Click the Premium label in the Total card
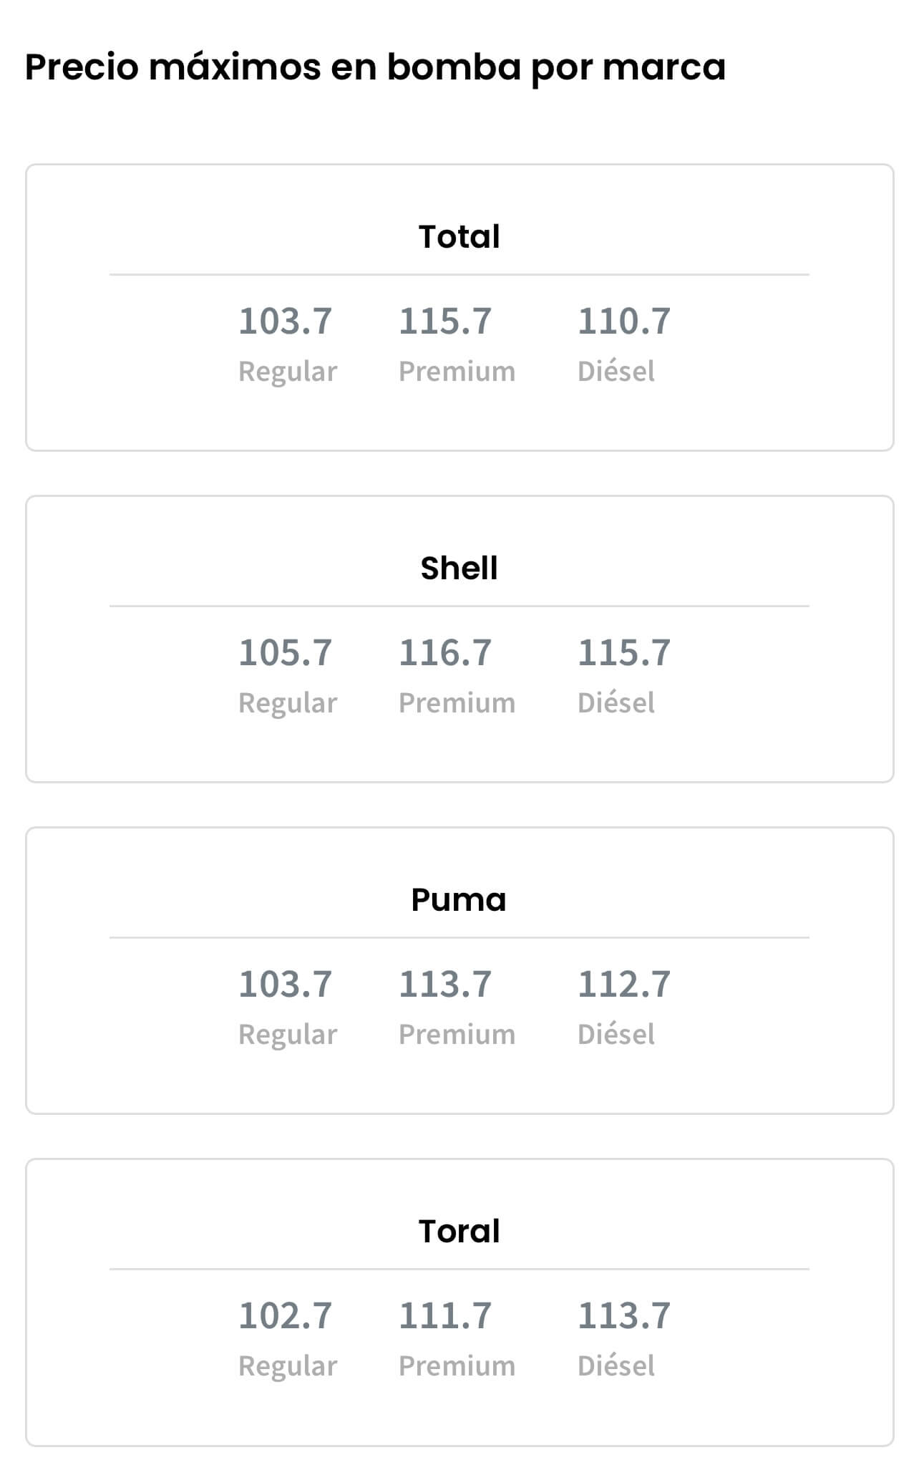 point(457,372)
